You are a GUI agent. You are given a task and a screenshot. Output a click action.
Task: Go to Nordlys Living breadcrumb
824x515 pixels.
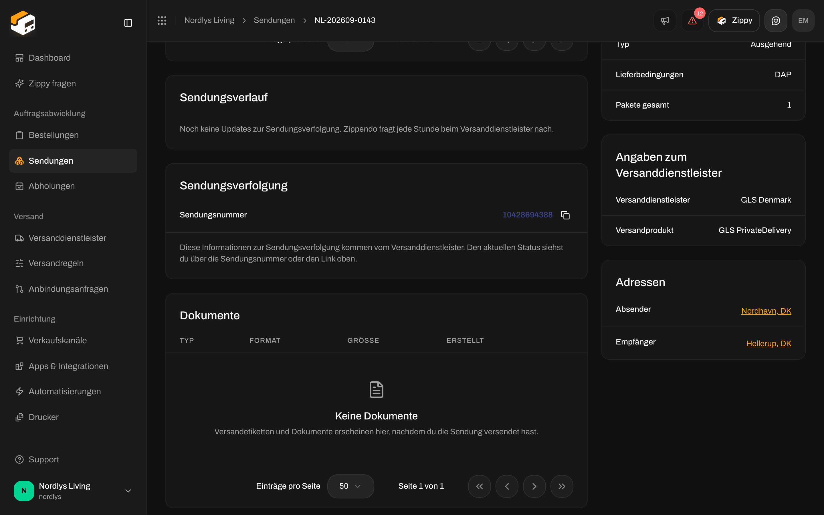point(209,20)
